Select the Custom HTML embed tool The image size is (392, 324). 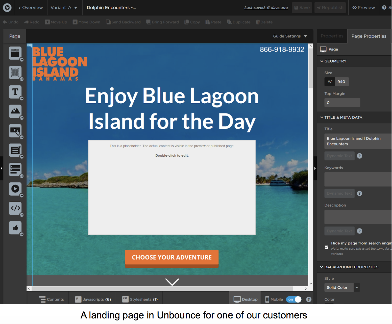pos(15,208)
